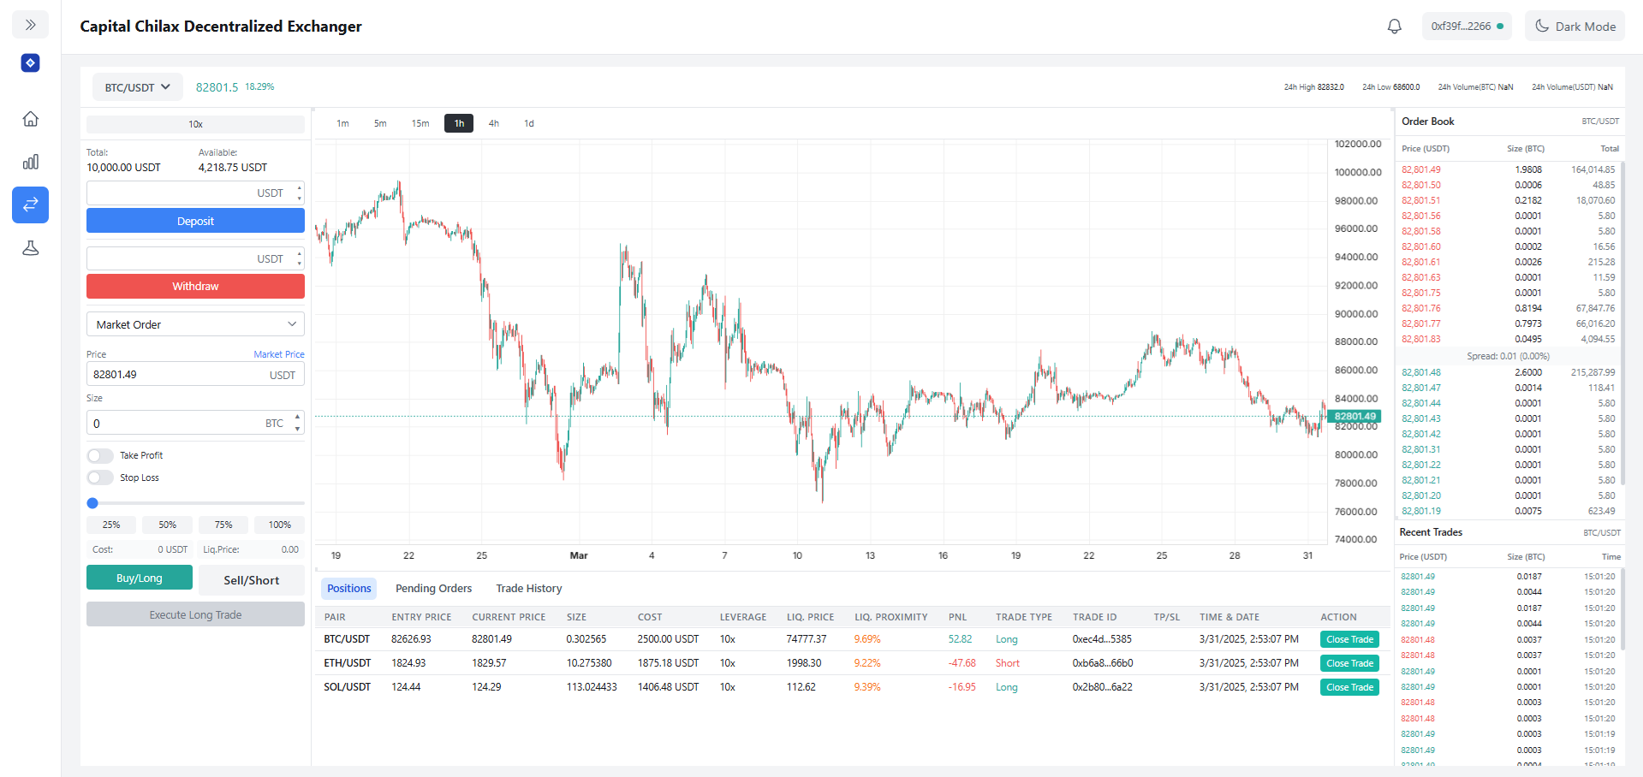Set position size to 50% using the preset
Viewport: 1643px width, 777px height.
click(166, 525)
